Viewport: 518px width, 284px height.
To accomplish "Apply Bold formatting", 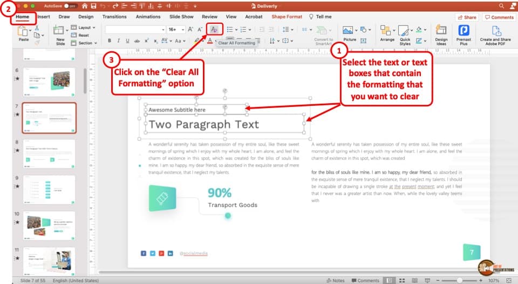I will point(110,40).
